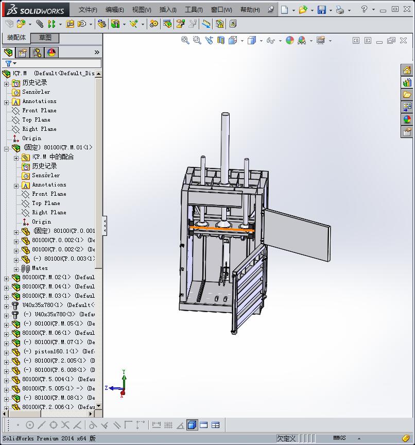
Task: Open the 窗口(W) menu
Action: [x=221, y=10]
